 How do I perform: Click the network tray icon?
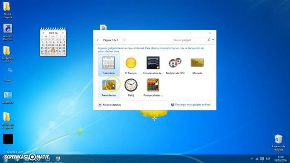point(257,159)
